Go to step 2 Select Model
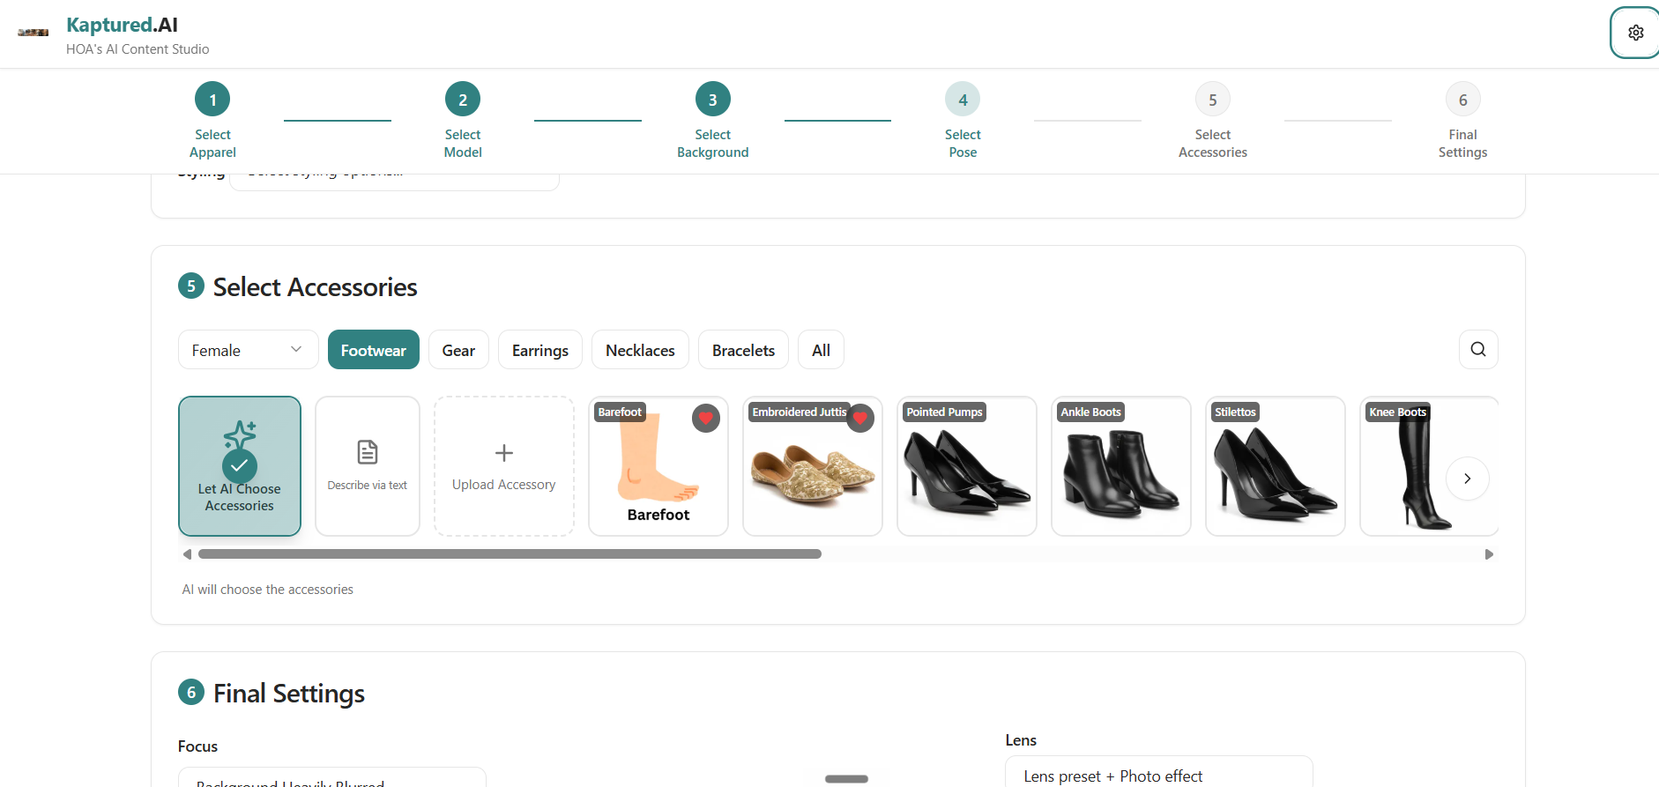Image resolution: width=1659 pixels, height=787 pixels. point(463,121)
